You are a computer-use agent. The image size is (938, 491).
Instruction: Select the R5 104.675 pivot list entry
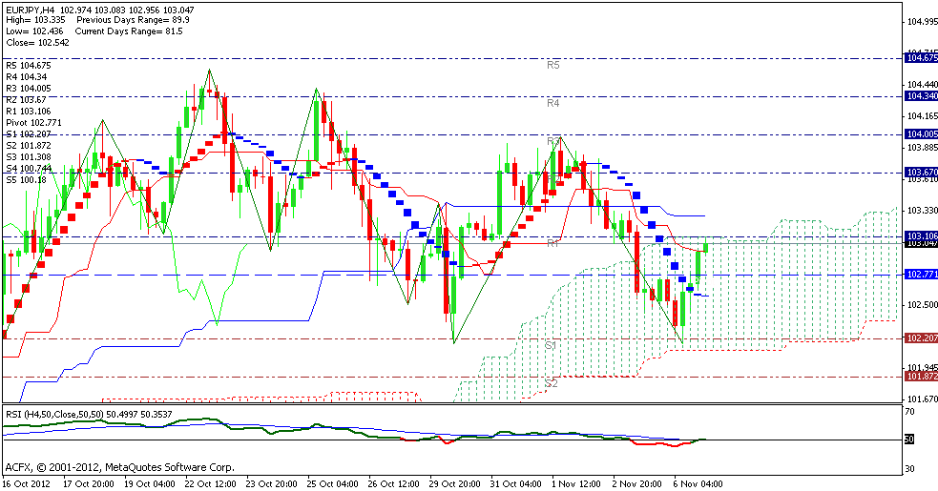pos(28,65)
